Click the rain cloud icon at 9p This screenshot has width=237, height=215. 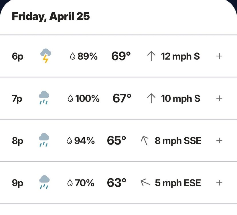point(44,182)
